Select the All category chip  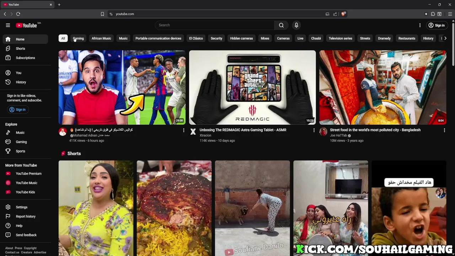click(63, 38)
